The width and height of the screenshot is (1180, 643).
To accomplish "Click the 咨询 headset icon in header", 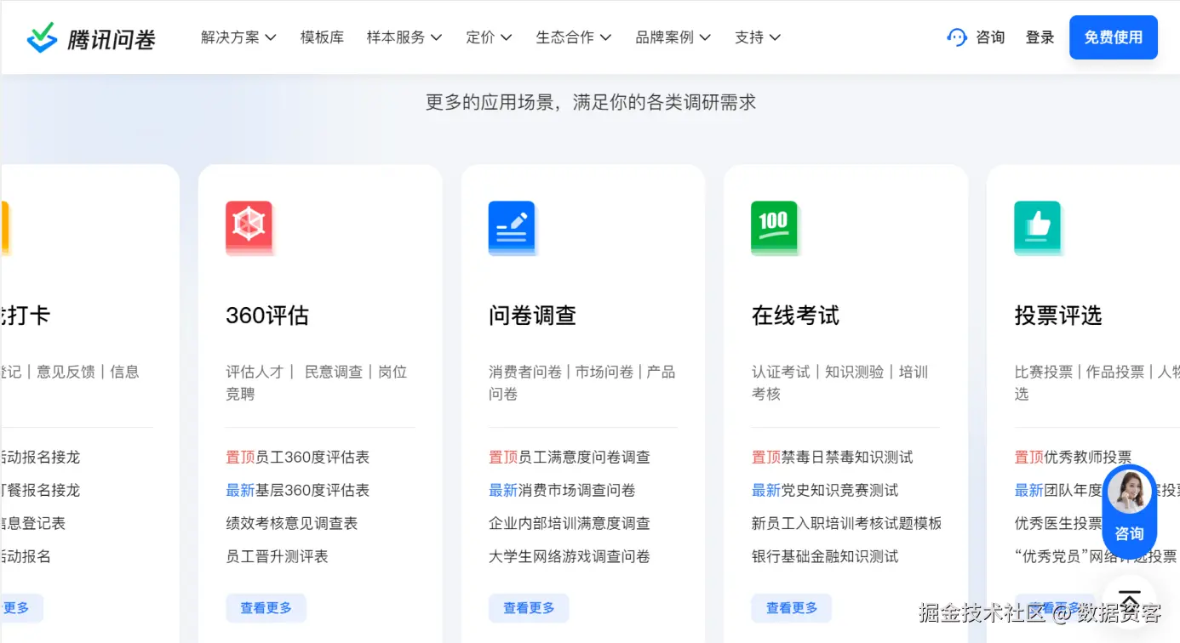I will (957, 37).
